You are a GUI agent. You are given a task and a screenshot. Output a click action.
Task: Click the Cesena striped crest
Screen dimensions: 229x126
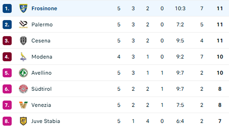point(23,40)
